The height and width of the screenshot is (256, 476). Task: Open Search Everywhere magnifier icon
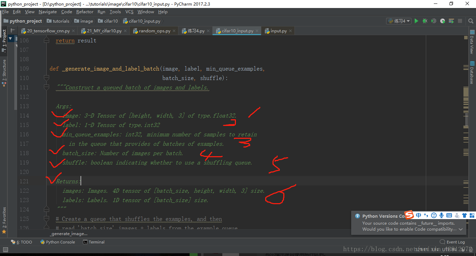471,21
